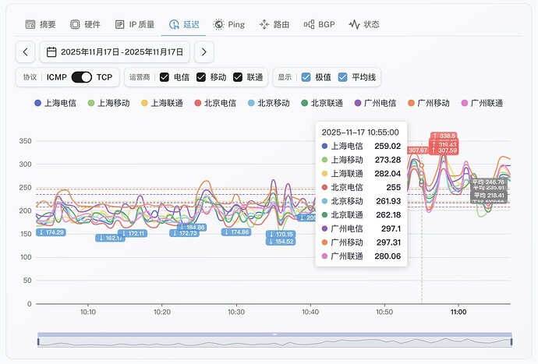Click the 硬件 hardware chip icon
Screen dimensions: 538x364
pyautogui.click(x=75, y=24)
